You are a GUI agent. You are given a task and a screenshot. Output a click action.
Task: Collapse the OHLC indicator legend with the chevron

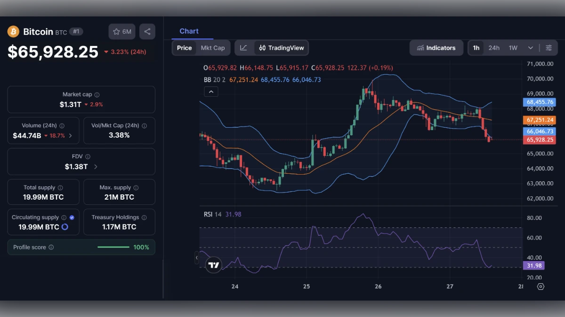click(x=211, y=92)
